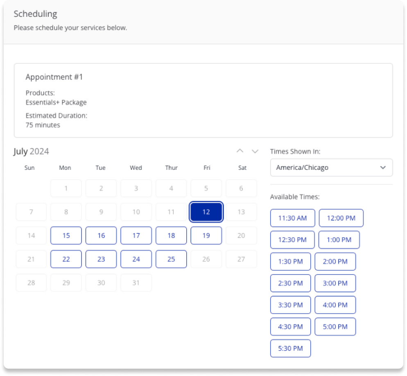Select July 22 on the calendar
This screenshot has width=407, height=376.
(66, 259)
